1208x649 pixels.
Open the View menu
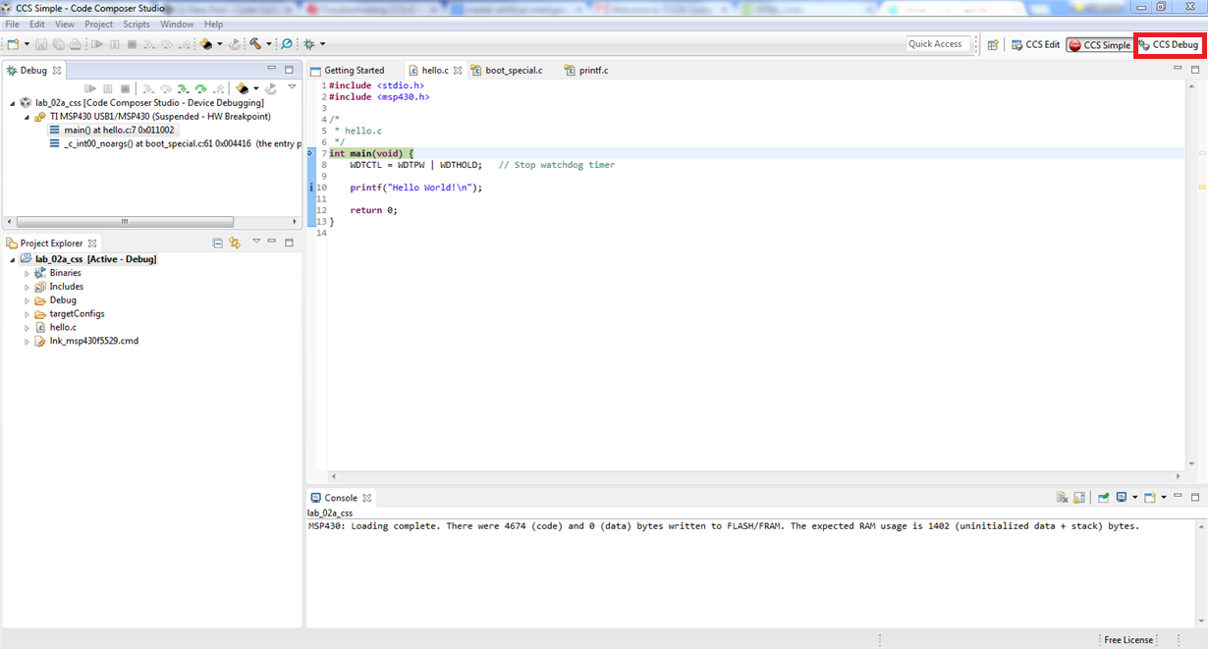[x=65, y=24]
